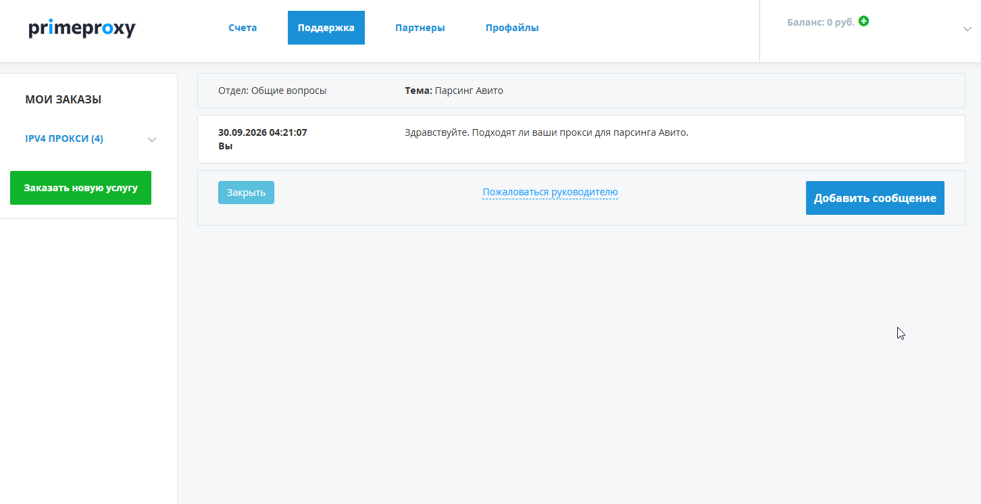Click the primeproxy logo

(x=82, y=28)
